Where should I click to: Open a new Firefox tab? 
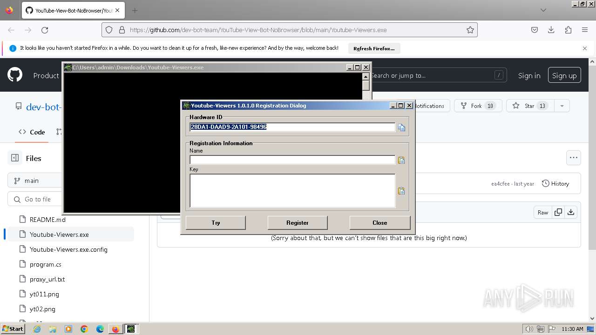click(135, 10)
